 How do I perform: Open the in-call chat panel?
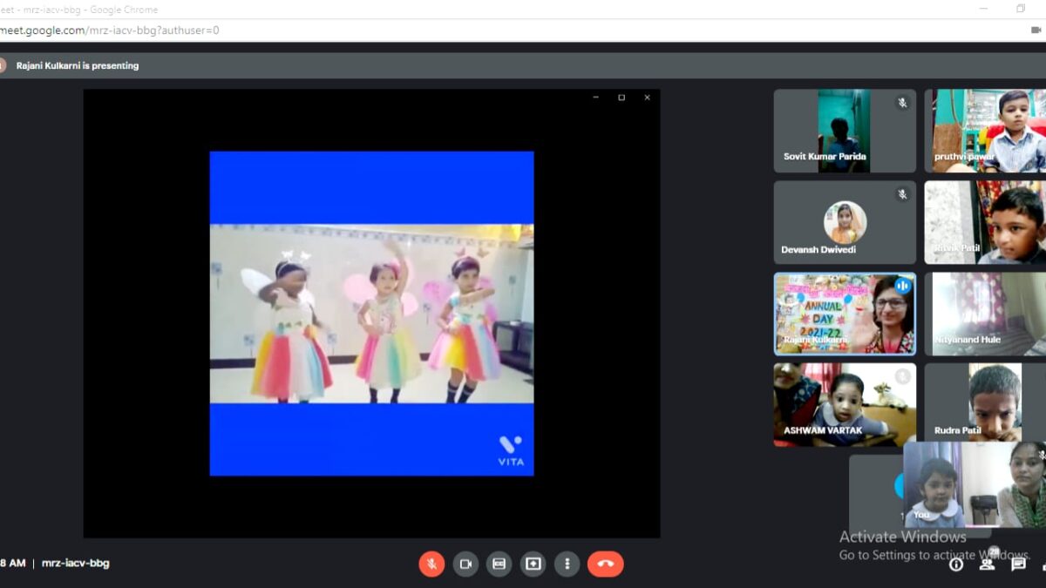tap(1018, 564)
